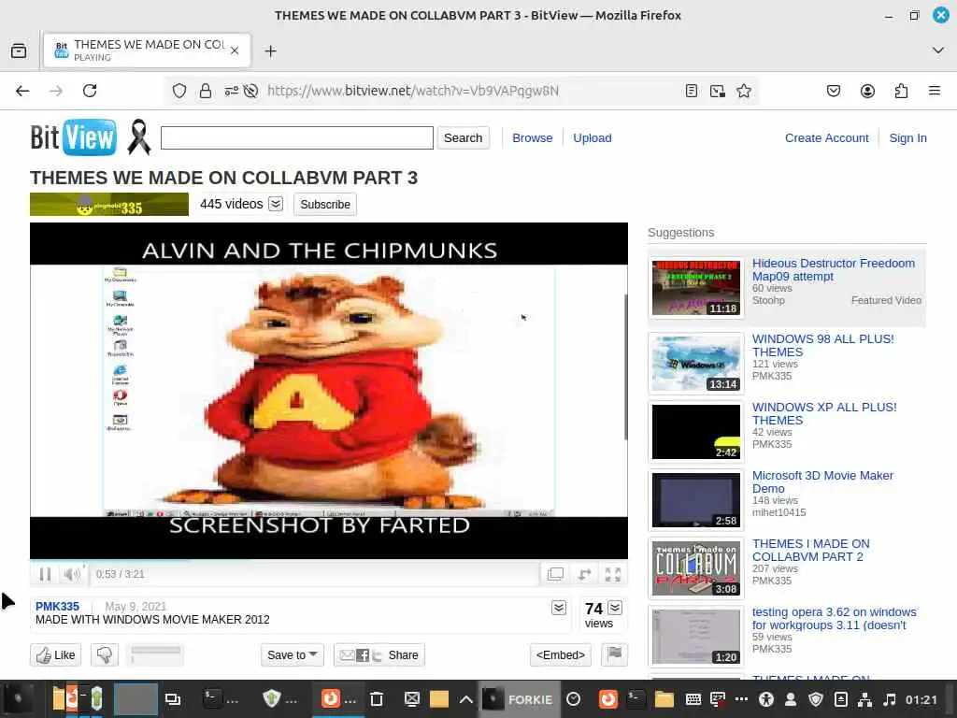Pause the video playback

click(x=45, y=574)
